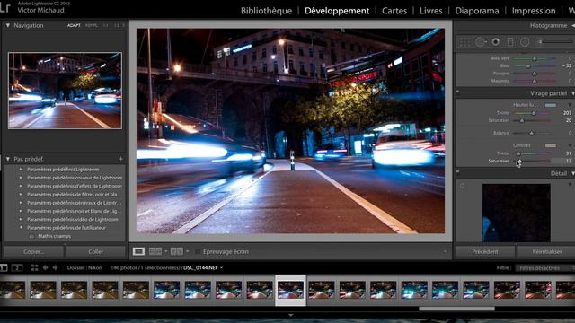This screenshot has width=575, height=323.
Task: Click the filmstrip horizontal scrollbar
Action: (456, 309)
